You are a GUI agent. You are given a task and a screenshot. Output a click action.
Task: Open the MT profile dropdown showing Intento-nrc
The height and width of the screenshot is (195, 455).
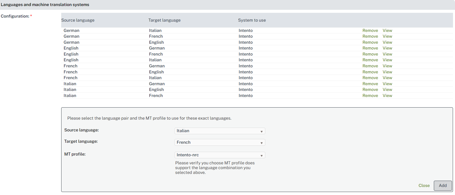[x=219, y=155]
